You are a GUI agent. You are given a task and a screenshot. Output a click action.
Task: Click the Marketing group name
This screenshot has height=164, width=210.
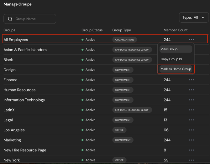12,140
